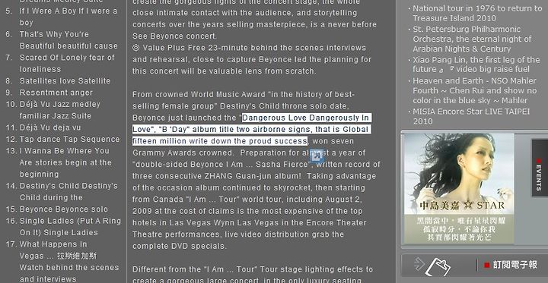Viewport: 548px width, 283px height.
Task: Click track 8 'Satellites love Satellite'
Action: [x=65, y=81]
